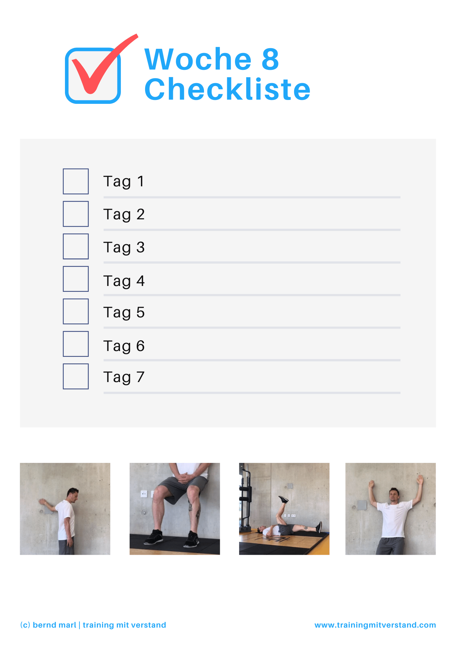
Task: Click the bernd marl copyright text
Action: [93, 625]
